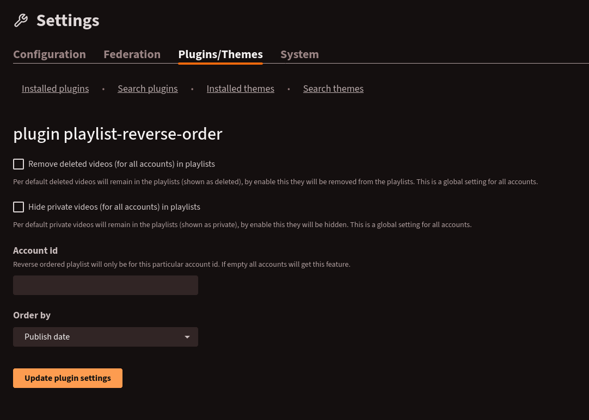
Task: Click the 'Order by' field label
Action: click(x=32, y=315)
